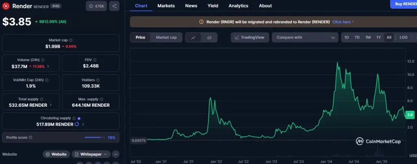Select the Price toggle
The image size is (417, 164).
[140, 37]
